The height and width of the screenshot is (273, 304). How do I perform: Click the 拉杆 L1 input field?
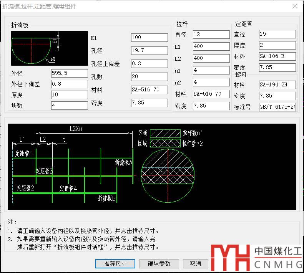coord(211,46)
